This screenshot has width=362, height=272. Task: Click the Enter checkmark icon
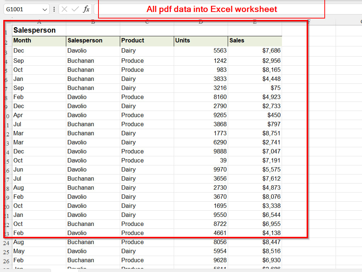click(x=75, y=9)
